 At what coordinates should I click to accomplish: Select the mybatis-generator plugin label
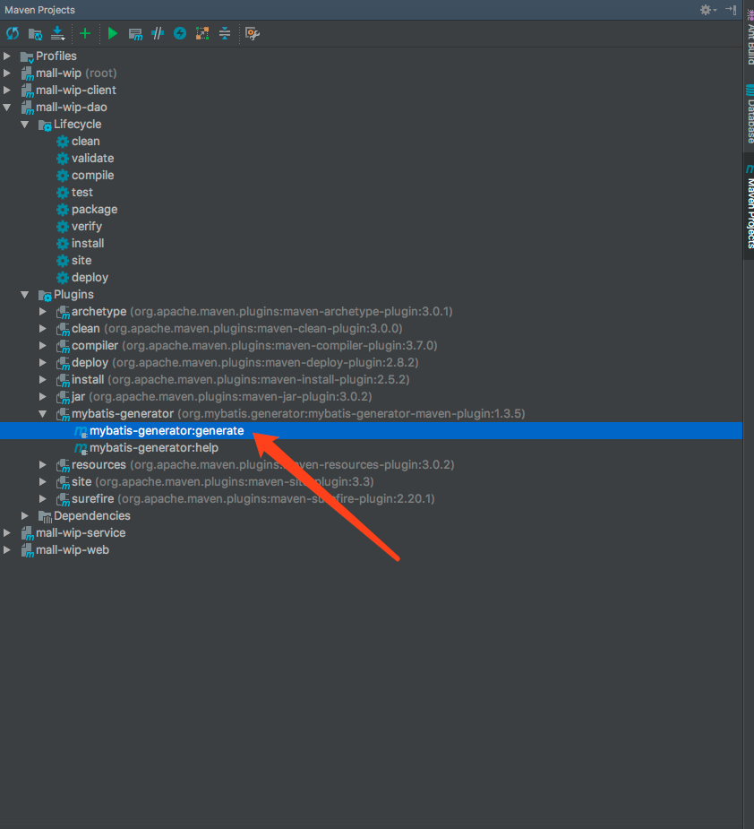tap(123, 413)
